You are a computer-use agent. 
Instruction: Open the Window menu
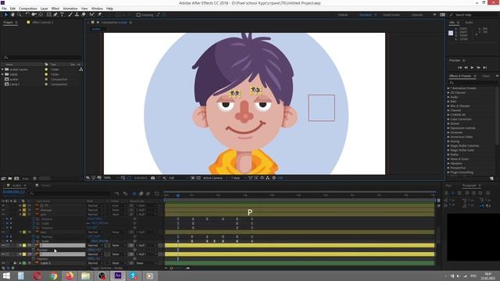point(97,9)
